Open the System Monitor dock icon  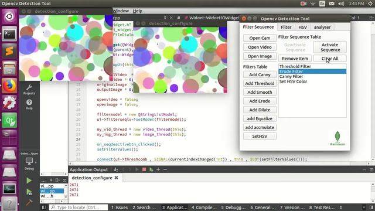(9, 189)
